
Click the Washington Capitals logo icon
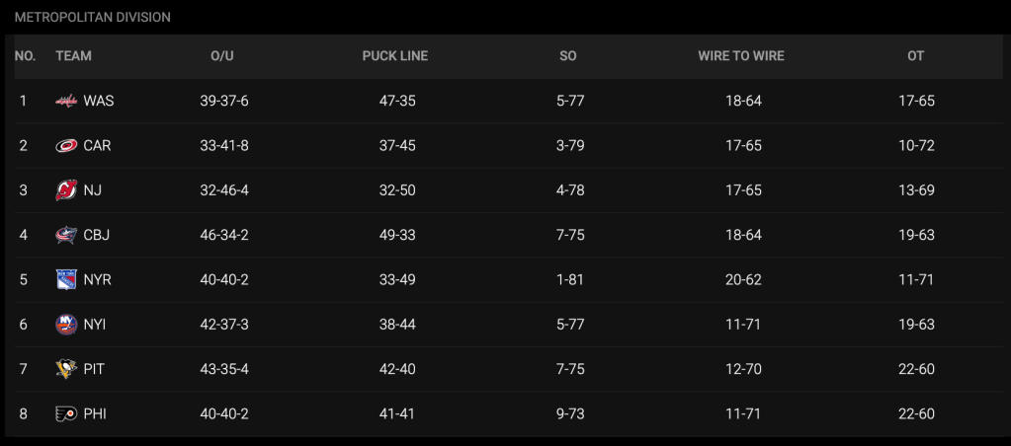click(x=66, y=102)
